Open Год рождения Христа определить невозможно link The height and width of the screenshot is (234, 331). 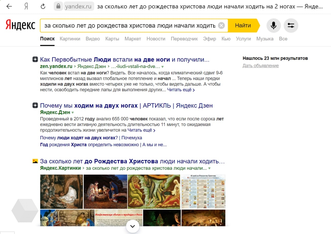[x=103, y=145]
